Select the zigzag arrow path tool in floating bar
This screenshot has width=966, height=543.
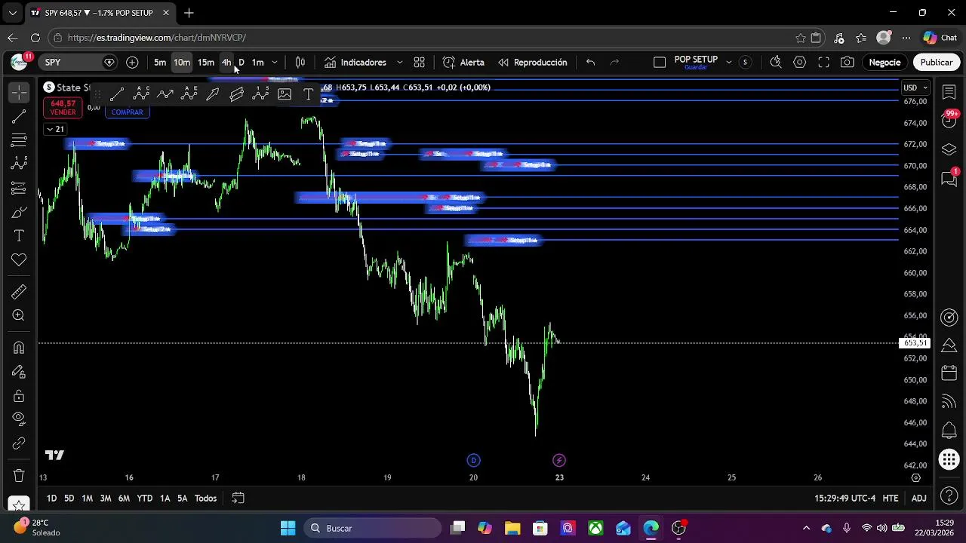165,94
